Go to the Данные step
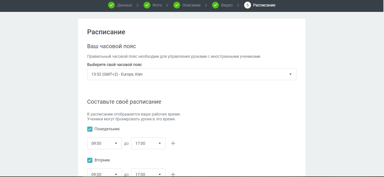Image resolution: width=384 pixels, height=177 pixels. tap(124, 5)
